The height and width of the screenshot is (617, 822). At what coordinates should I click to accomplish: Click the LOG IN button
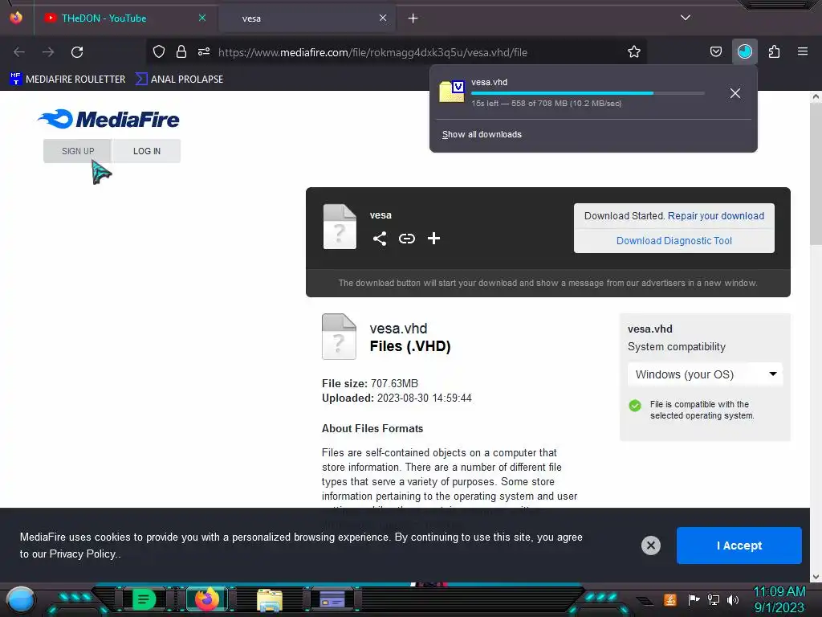click(146, 151)
